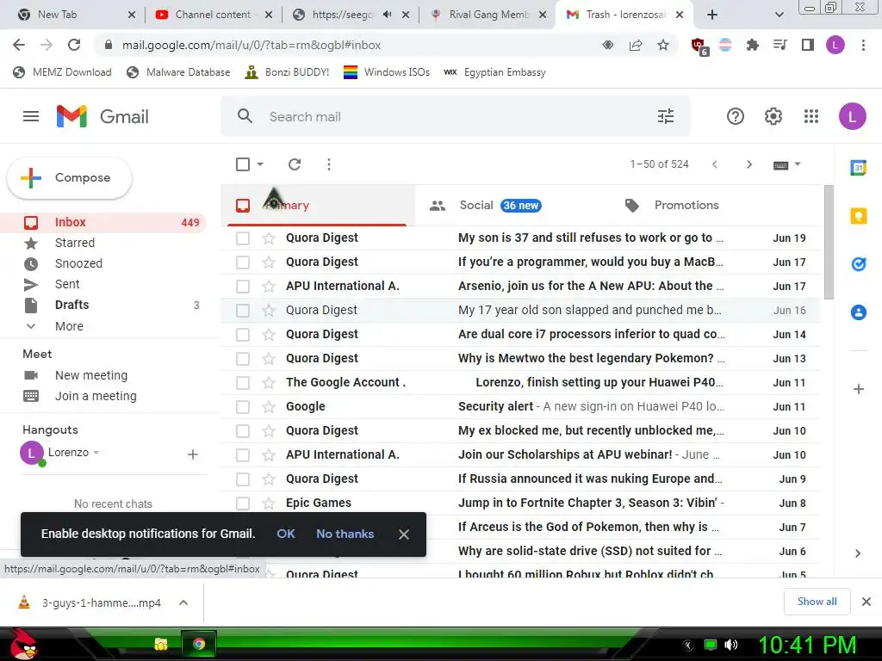The width and height of the screenshot is (882, 661).
Task: Open Google Contacts side panel icon
Action: tap(859, 312)
